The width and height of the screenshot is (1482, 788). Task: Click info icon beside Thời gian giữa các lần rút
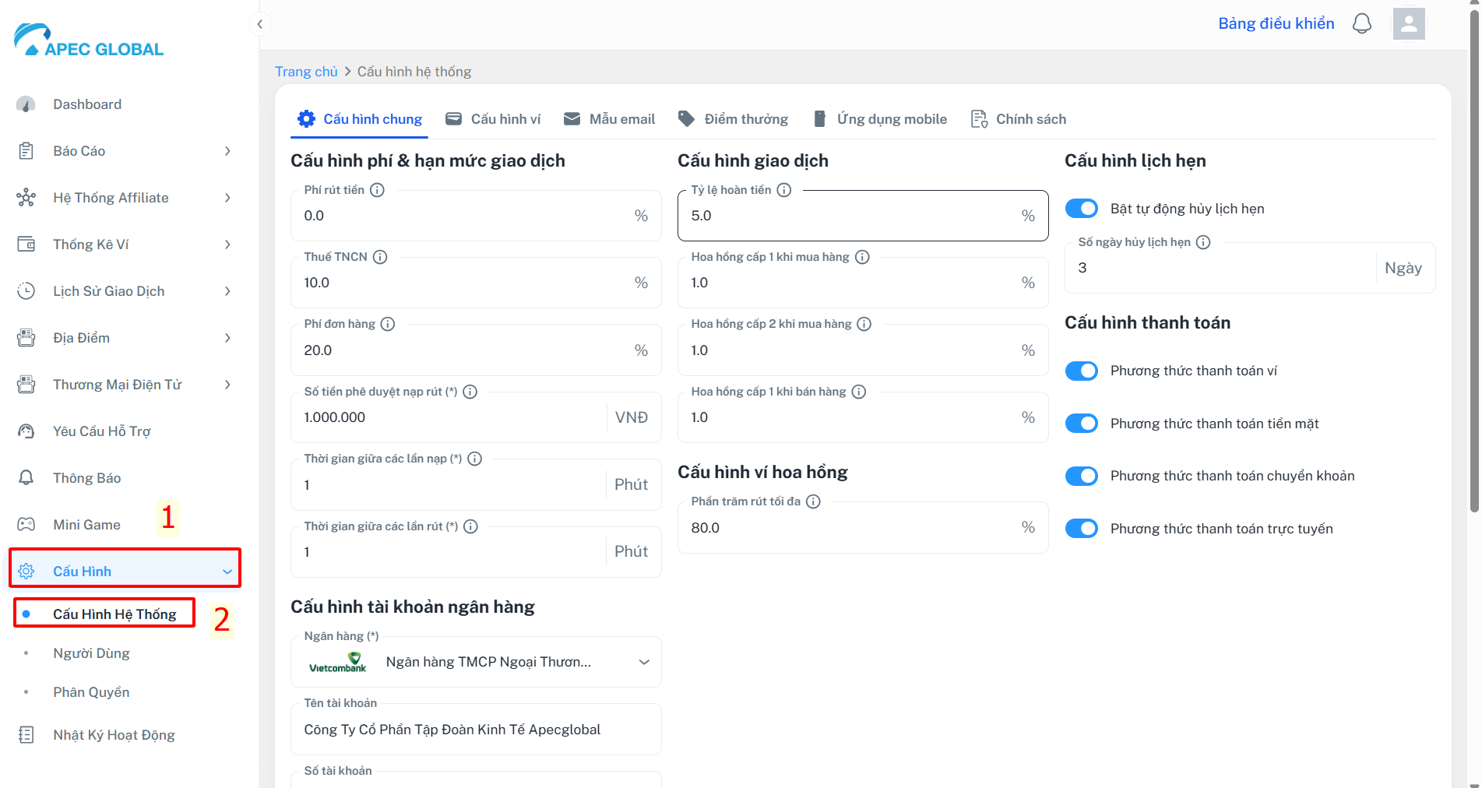pos(470,526)
